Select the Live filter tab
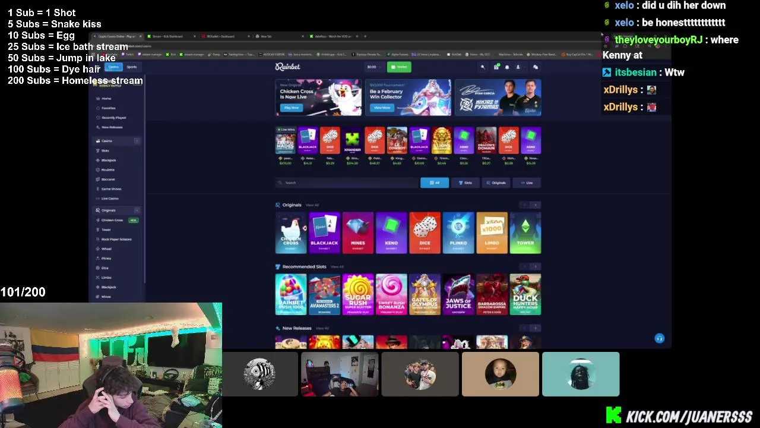 pos(527,183)
